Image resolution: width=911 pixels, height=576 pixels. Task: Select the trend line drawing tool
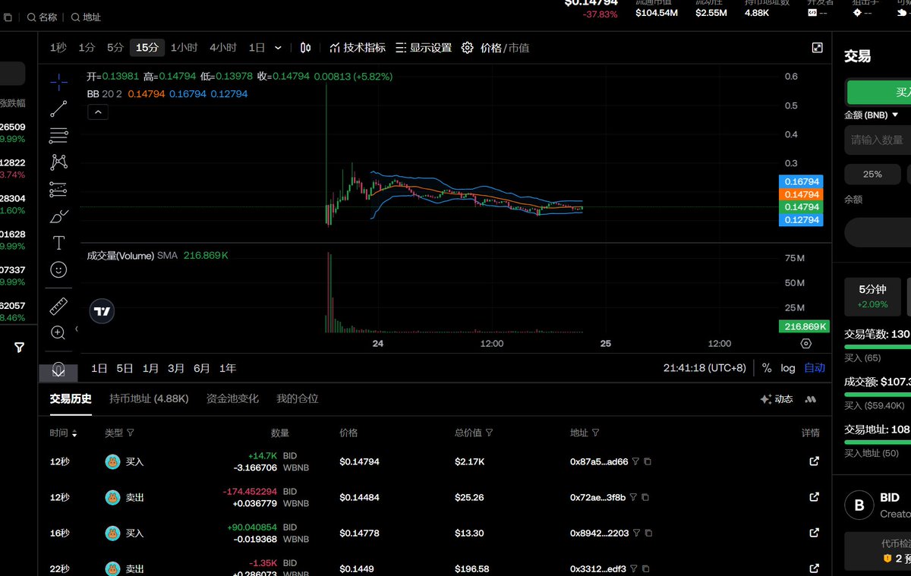58,108
